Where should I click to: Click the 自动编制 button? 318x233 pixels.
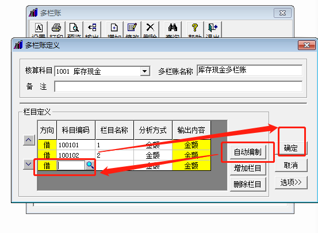click(248, 152)
